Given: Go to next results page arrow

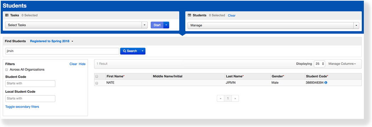Looking at the screenshot, I should point(235,98).
